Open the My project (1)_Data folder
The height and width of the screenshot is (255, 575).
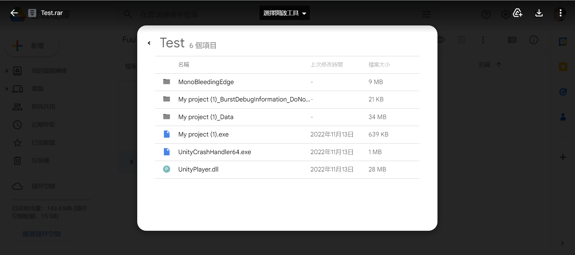pyautogui.click(x=287, y=117)
